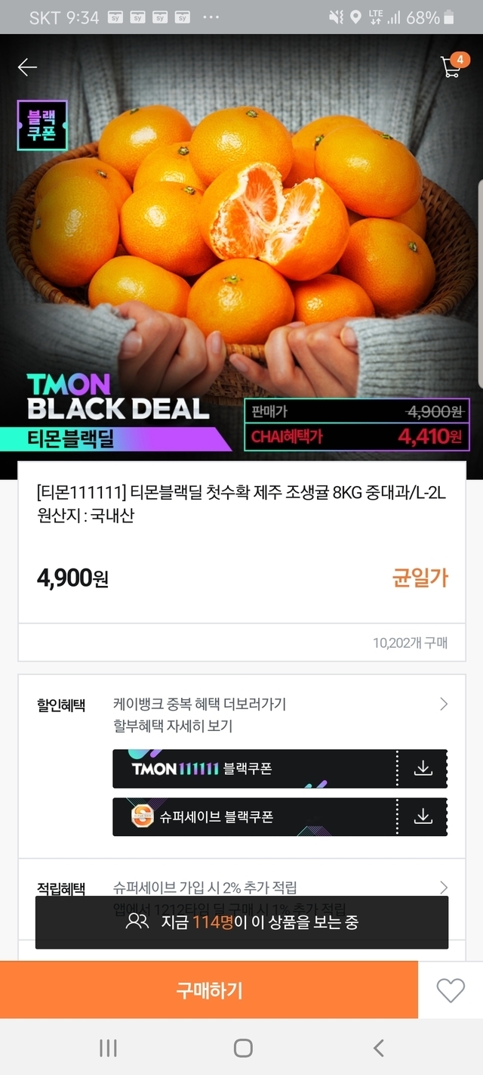Viewport: 483px width, 1075px height.
Task: Add product to wishlist with heart icon
Action: point(451,990)
